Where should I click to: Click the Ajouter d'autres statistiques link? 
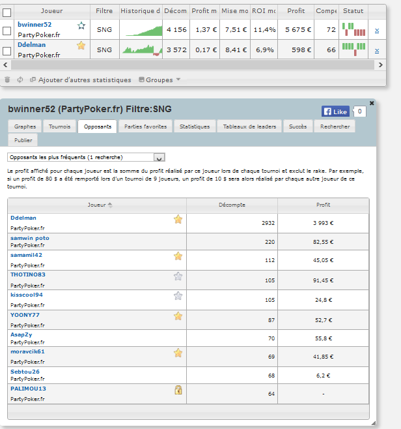[85, 80]
